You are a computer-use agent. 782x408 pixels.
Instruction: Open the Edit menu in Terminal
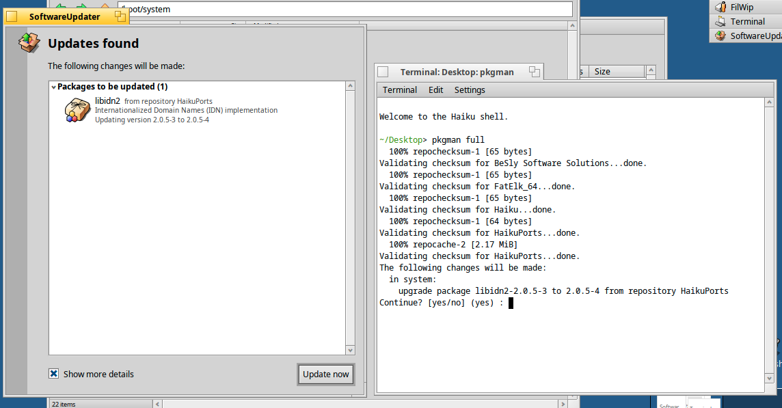(435, 90)
